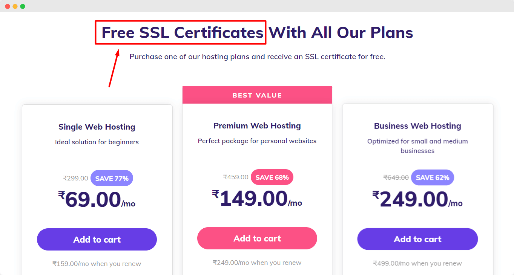Select the Premium Web Hosting title

tap(257, 126)
